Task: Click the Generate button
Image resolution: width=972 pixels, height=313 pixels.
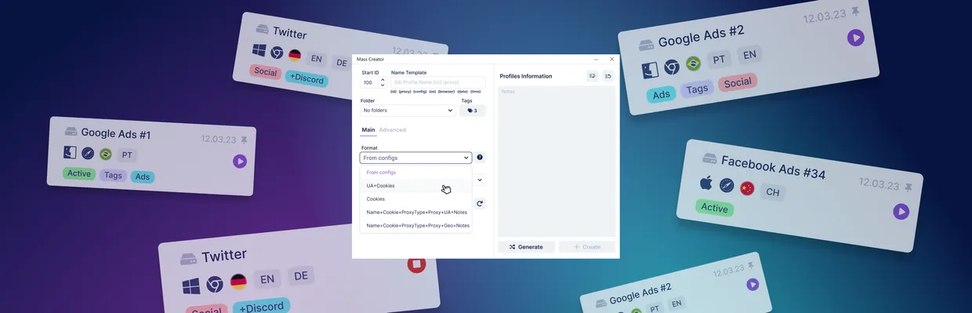Action: (526, 246)
